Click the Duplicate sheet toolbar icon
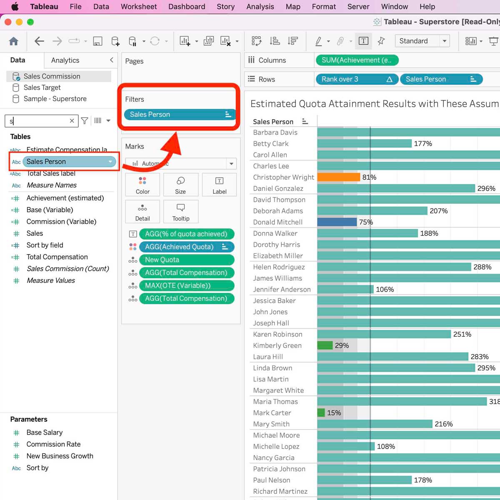The height and width of the screenshot is (500, 500). 208,41
